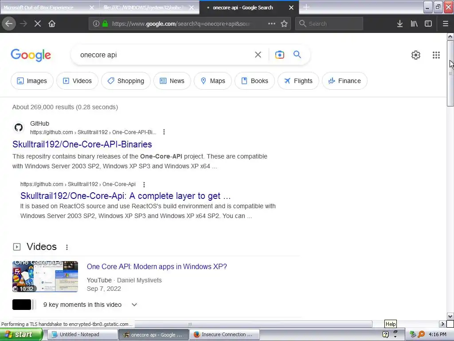
Task: Click horizontal scrollbar right arrow
Action: 442,324
